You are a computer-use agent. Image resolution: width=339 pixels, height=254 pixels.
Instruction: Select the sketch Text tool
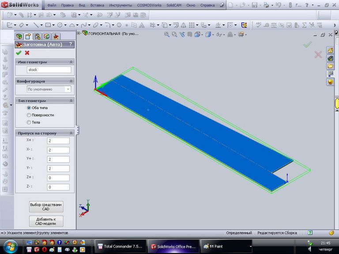tap(142, 25)
